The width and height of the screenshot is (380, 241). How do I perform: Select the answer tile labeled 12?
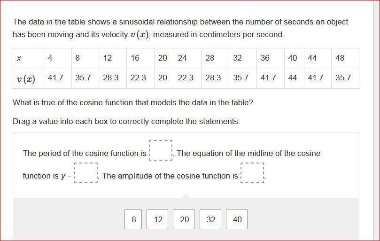[157, 219]
